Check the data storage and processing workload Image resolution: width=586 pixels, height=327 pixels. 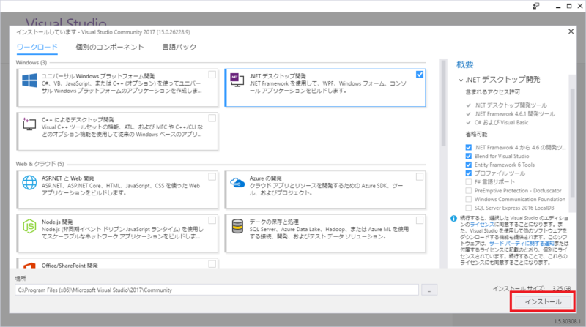click(420, 221)
